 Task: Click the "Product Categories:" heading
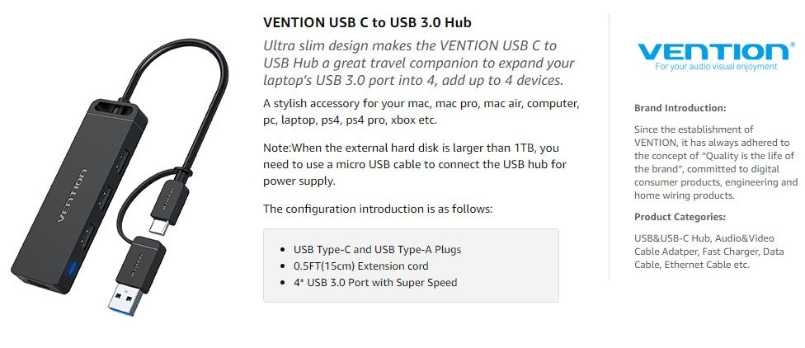pyautogui.click(x=680, y=217)
